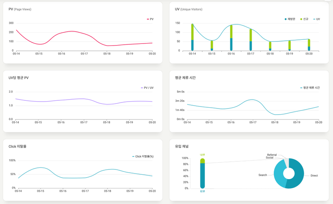The image size is (333, 204).
Task: Click the Direct label next to the donut
Action: [x=314, y=176]
